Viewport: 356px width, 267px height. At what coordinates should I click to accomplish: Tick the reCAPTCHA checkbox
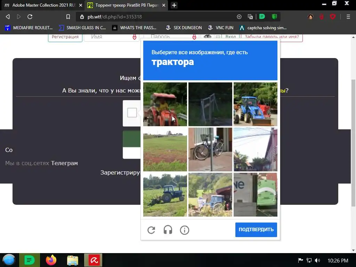[x=132, y=113]
